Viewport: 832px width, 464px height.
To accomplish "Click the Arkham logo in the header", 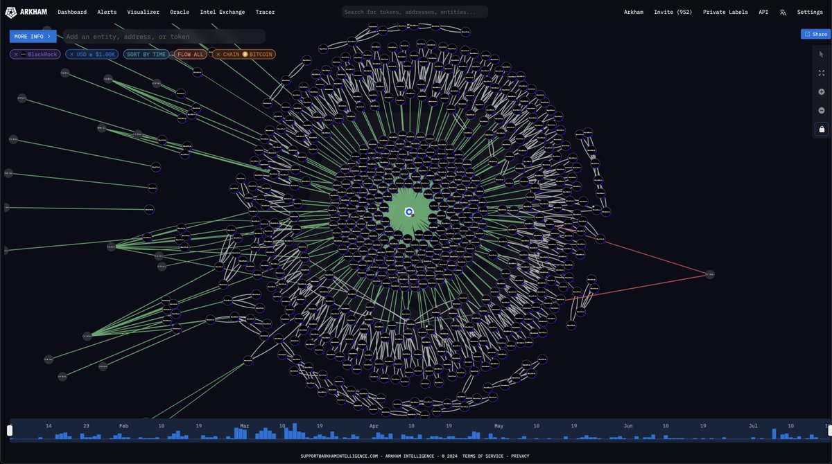I will pyautogui.click(x=27, y=12).
